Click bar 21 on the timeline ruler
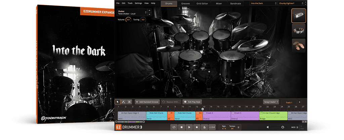344x140 pixels. click(261, 107)
